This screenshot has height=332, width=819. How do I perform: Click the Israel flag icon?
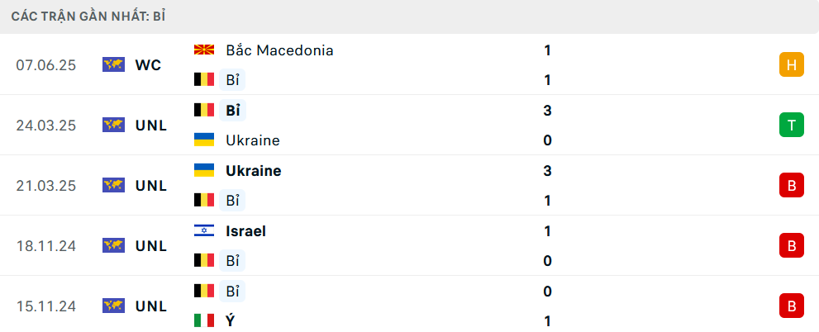[203, 230]
